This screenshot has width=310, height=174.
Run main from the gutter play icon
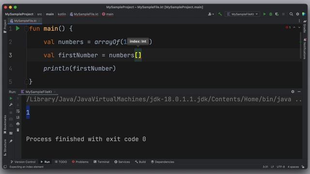[17, 29]
